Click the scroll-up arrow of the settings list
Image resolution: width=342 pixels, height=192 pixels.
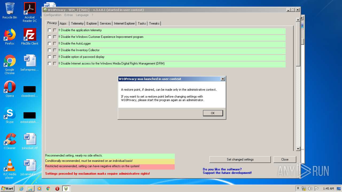click(298, 20)
